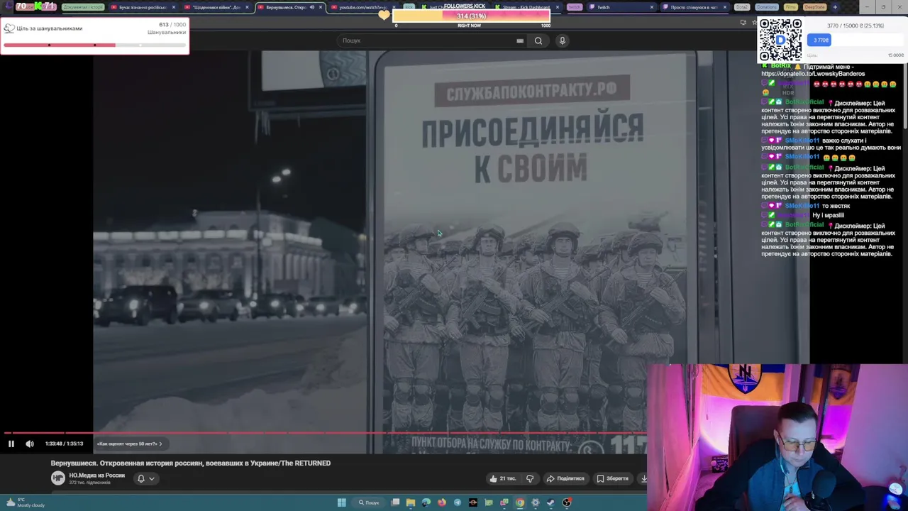This screenshot has width=908, height=511.
Task: Open the taskbar search Пошук
Action: 369,502
